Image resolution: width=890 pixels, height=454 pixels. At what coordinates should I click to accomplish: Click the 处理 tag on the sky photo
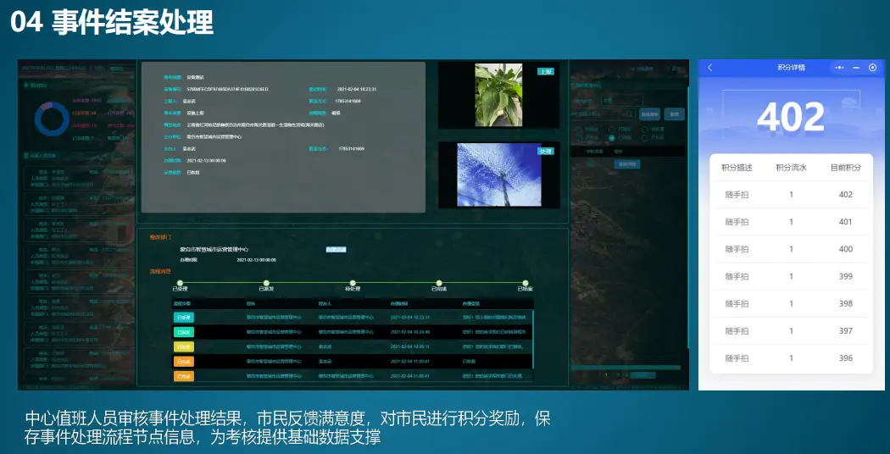tap(546, 152)
